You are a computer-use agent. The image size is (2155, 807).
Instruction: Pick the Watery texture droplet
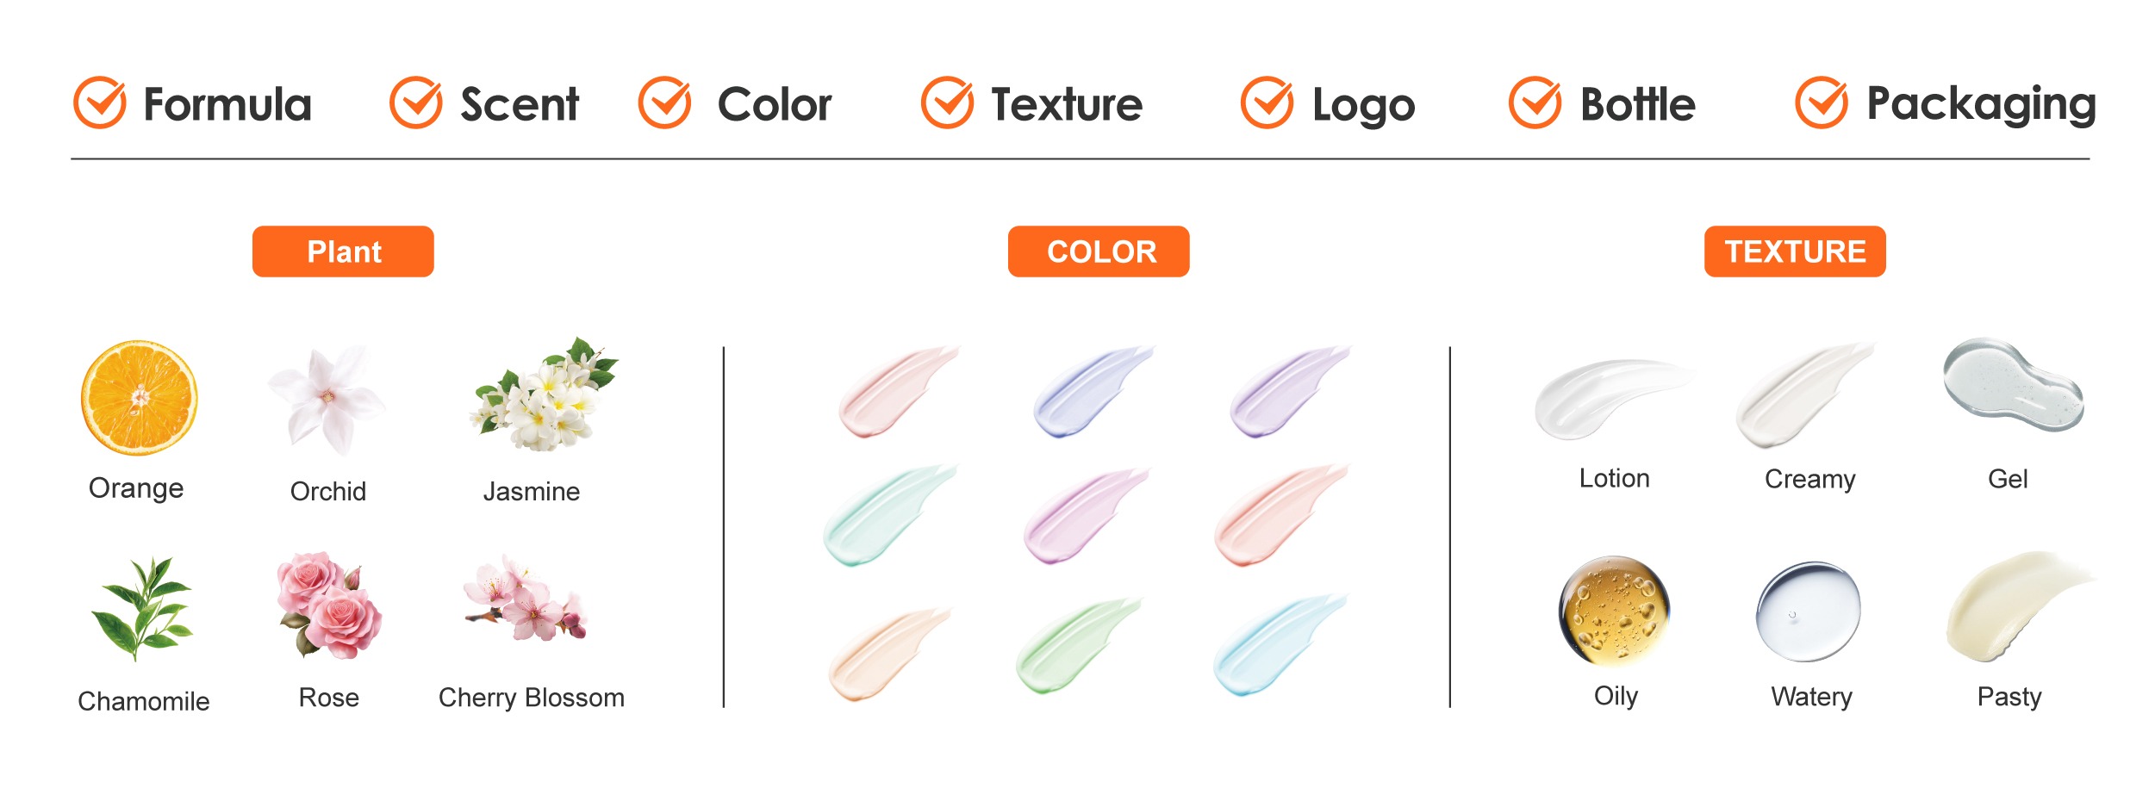[x=1809, y=611]
